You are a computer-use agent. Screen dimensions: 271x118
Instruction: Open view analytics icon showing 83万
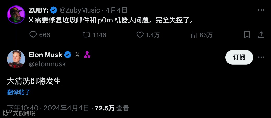click(194, 35)
